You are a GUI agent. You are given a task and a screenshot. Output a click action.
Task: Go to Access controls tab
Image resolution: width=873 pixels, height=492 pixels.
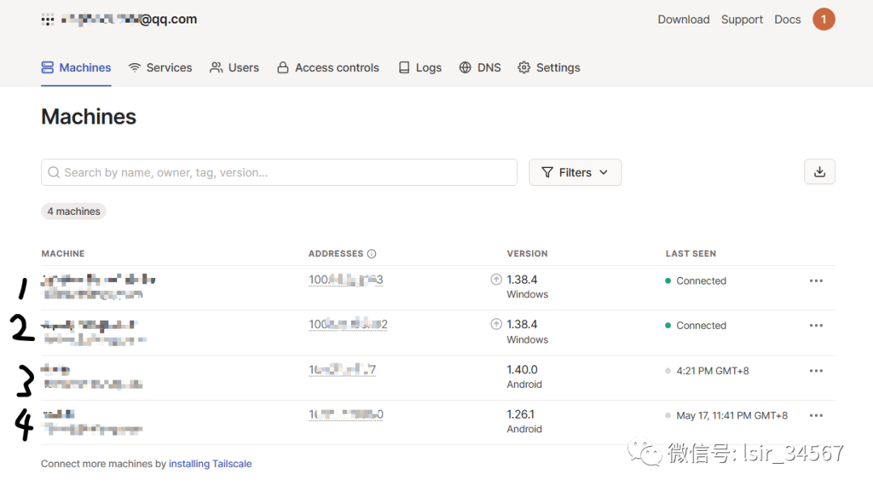tap(328, 68)
